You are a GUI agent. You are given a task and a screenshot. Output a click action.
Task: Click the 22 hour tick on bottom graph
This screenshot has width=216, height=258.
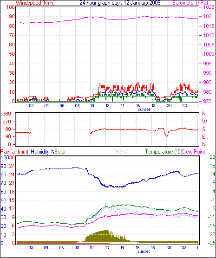pos(184,247)
